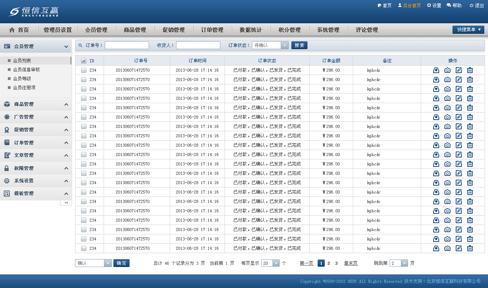Open 设置 in the header
This screenshot has height=288, width=488.
click(437, 6)
